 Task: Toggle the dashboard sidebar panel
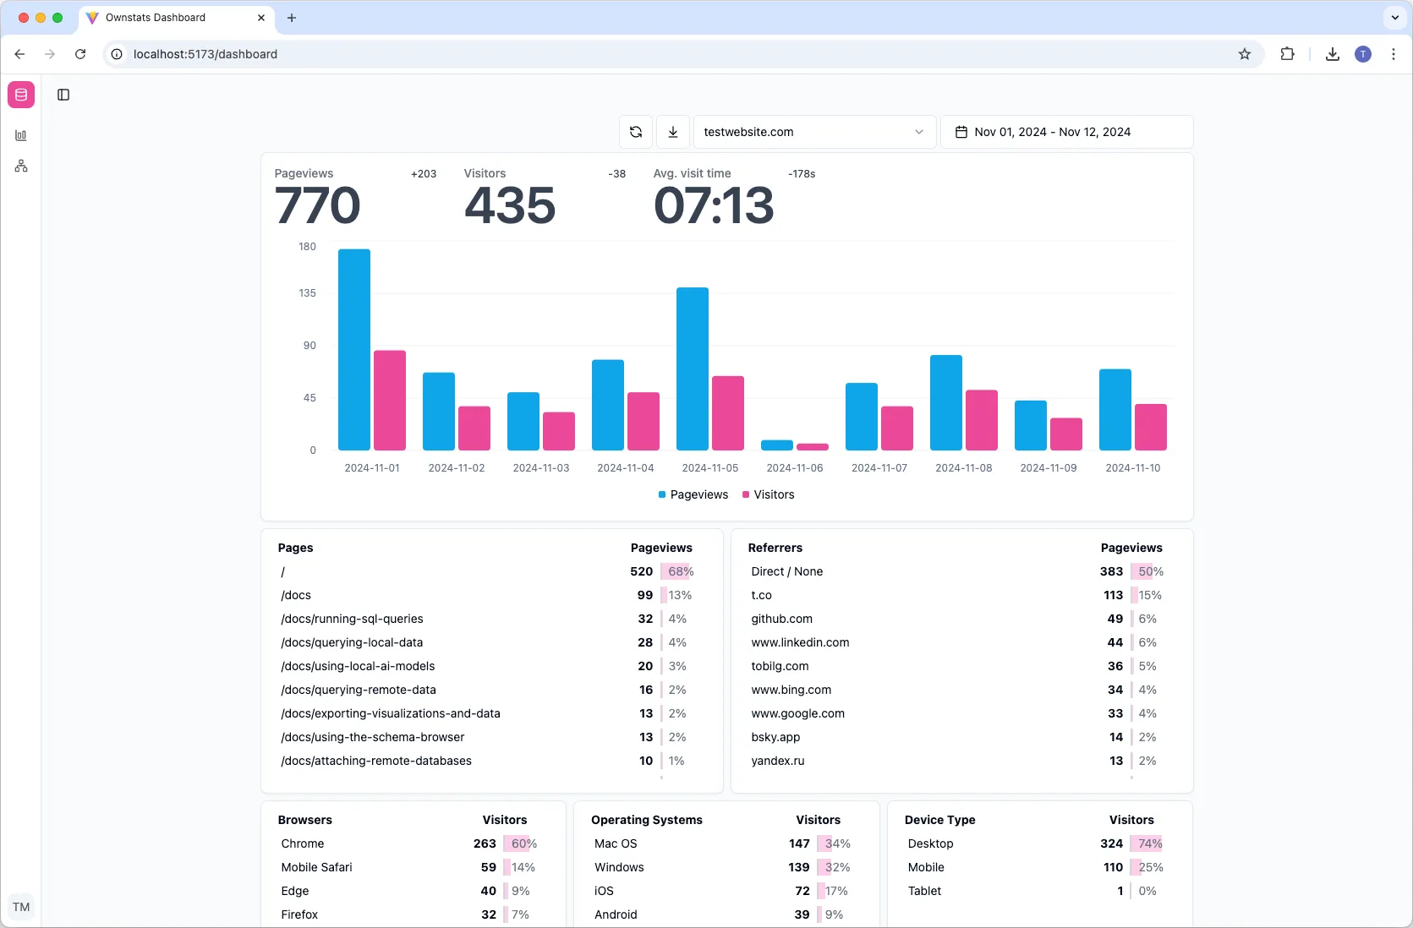tap(63, 95)
